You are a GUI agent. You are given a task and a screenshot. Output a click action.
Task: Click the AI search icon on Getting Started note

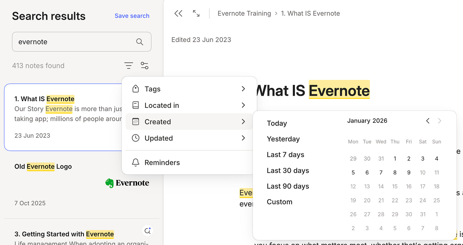148,231
